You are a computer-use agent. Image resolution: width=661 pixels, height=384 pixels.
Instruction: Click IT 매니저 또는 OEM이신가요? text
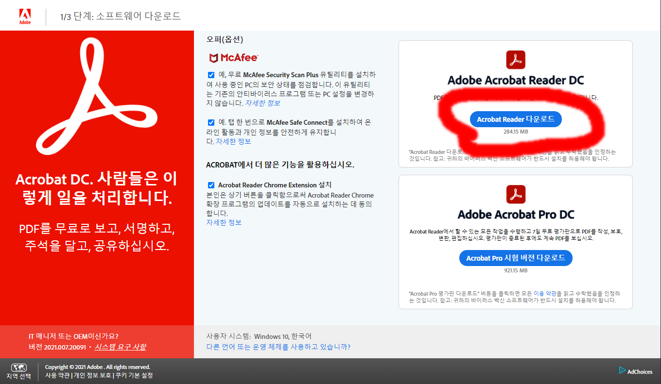pos(73,336)
